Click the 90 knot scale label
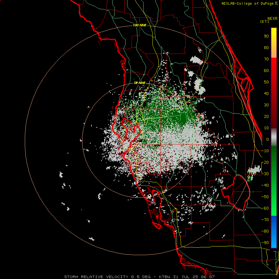Image resolution: width=279 pixels, height=279 pixels. point(266,36)
